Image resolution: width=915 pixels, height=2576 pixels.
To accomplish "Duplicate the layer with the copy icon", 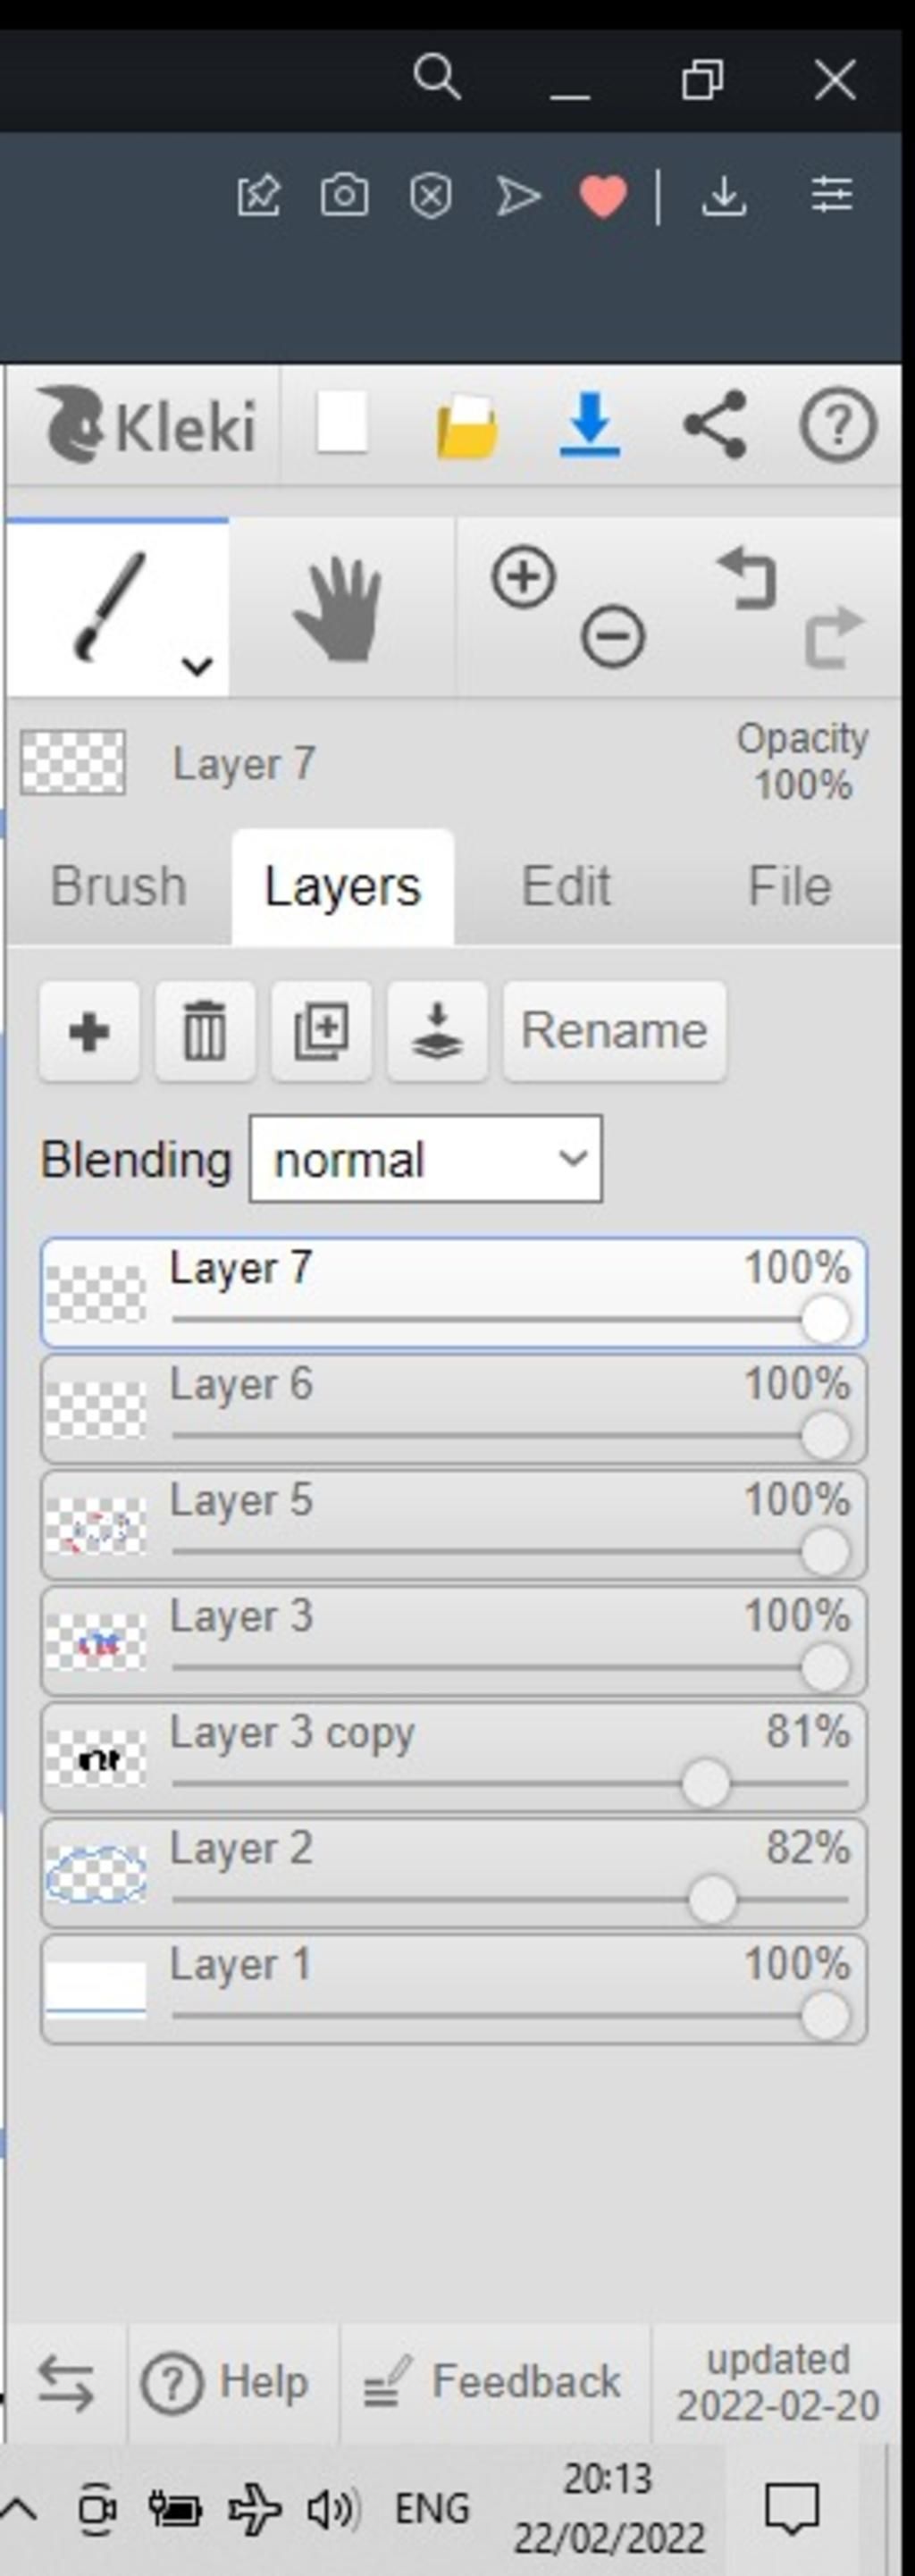I will pos(321,1031).
